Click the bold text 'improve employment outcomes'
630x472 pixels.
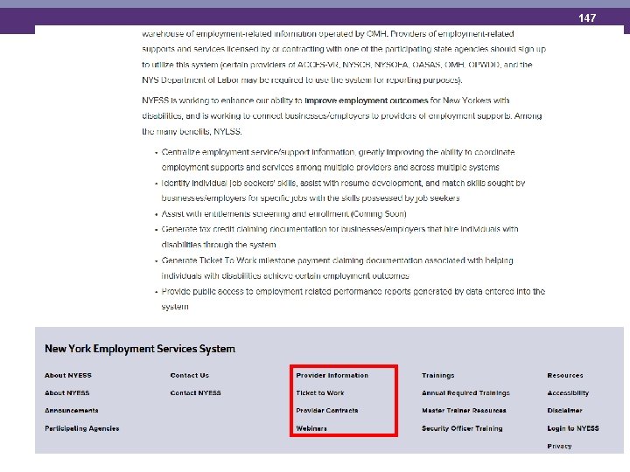[367, 101]
